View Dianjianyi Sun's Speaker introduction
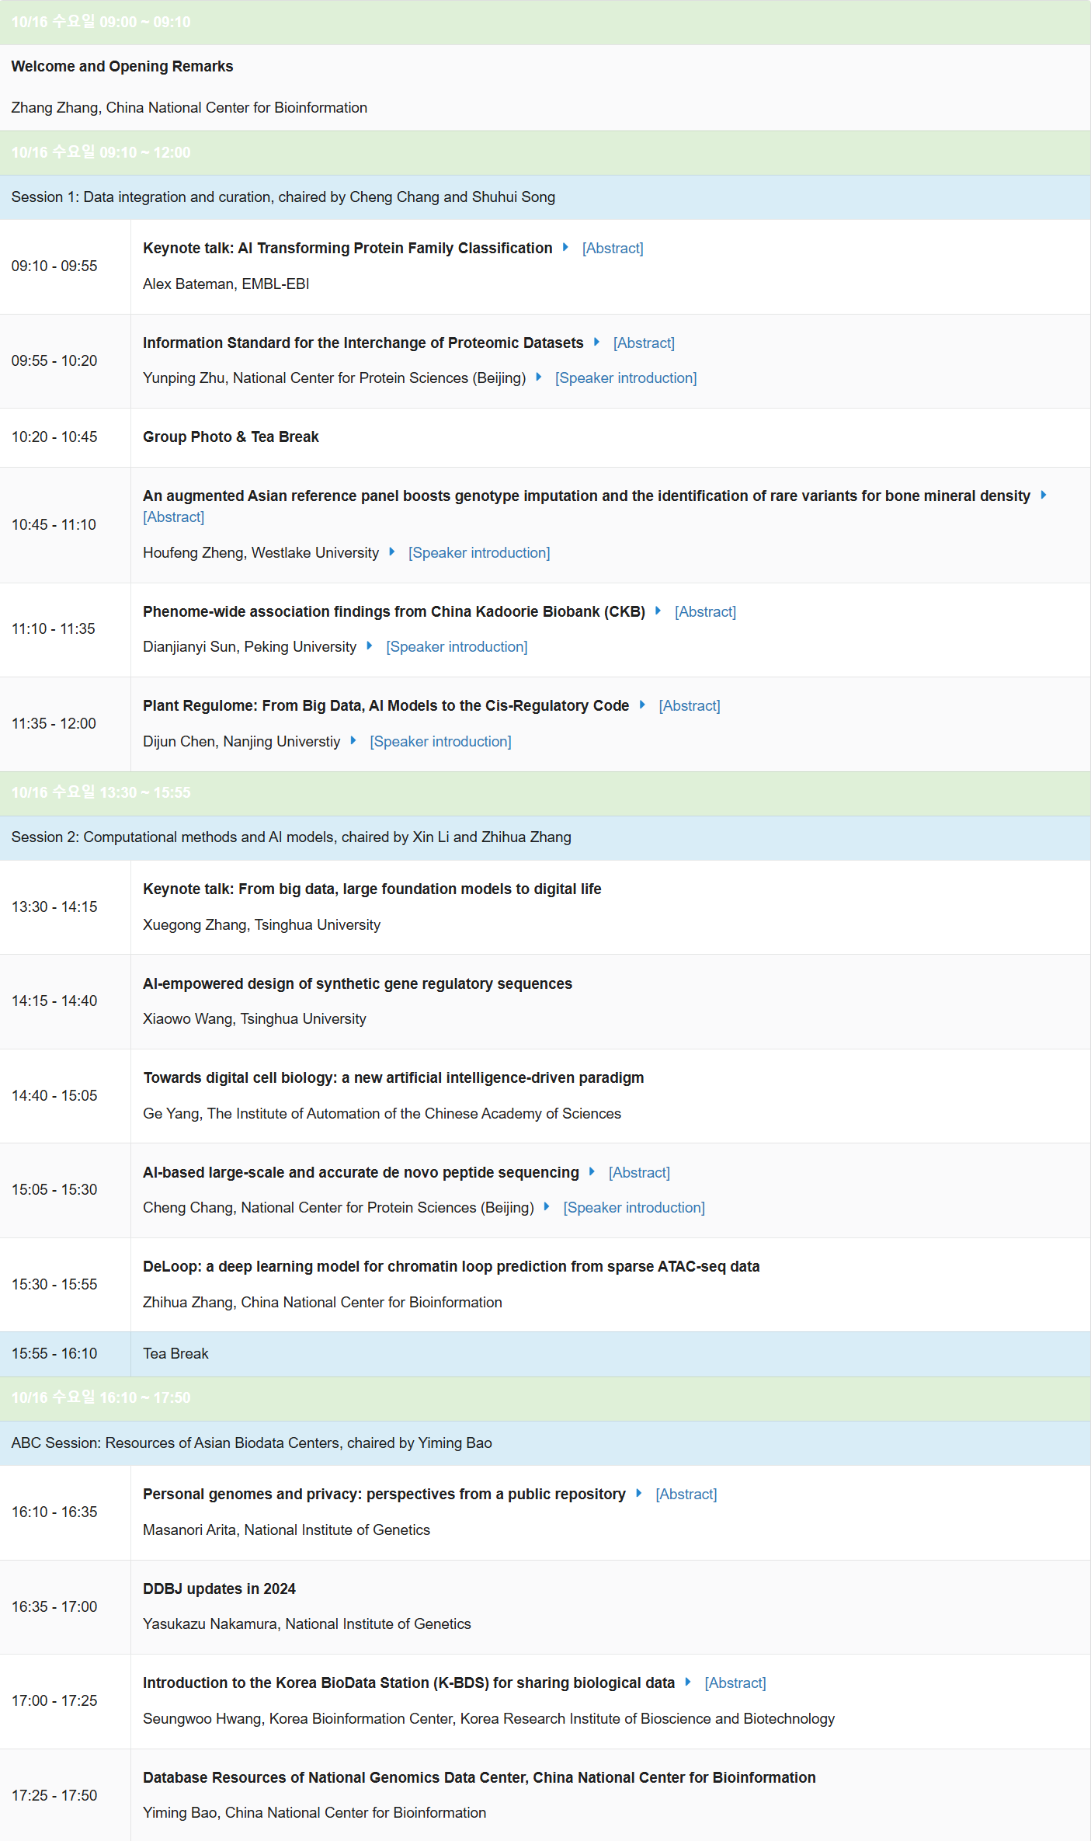 [x=456, y=647]
